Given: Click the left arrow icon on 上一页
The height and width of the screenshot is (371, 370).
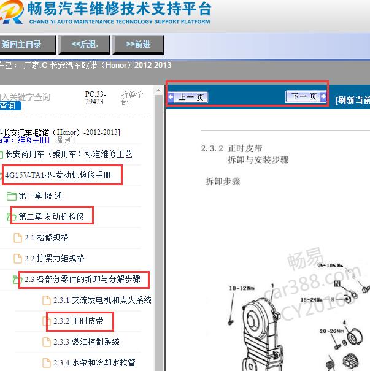Looking at the screenshot, I should click(171, 98).
